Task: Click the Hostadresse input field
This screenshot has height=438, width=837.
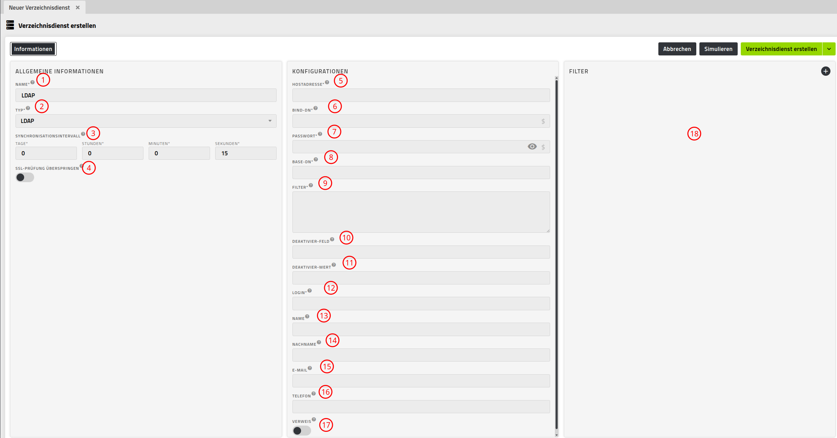Action: tap(421, 95)
